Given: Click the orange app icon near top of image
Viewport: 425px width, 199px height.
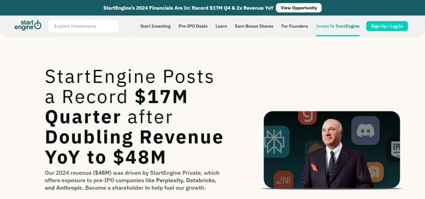Looking at the screenshot, I should coord(308,118).
